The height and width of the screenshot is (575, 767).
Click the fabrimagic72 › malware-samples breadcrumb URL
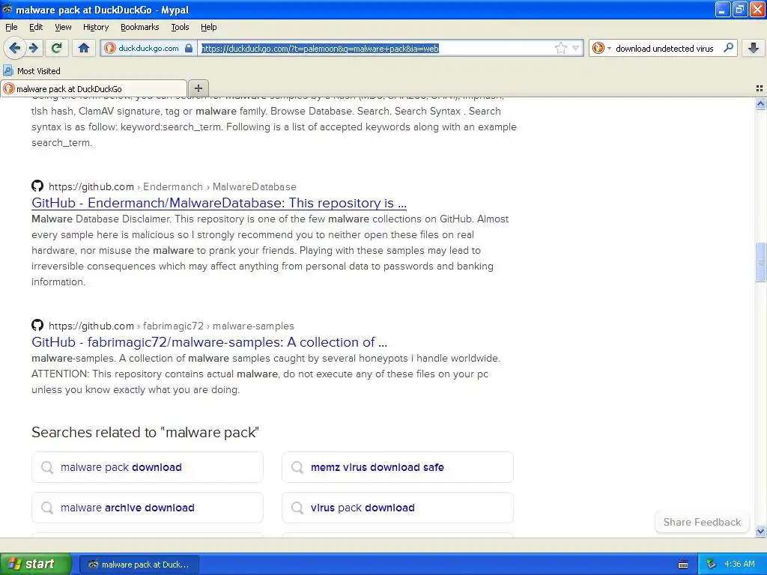[x=172, y=326]
